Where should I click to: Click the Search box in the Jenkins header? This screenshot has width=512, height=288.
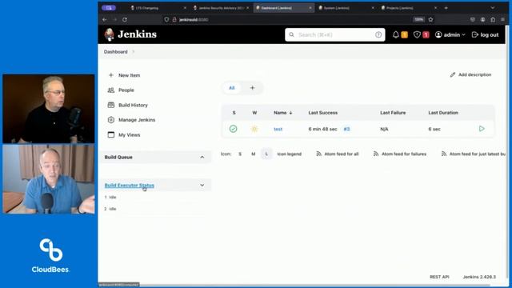334,34
